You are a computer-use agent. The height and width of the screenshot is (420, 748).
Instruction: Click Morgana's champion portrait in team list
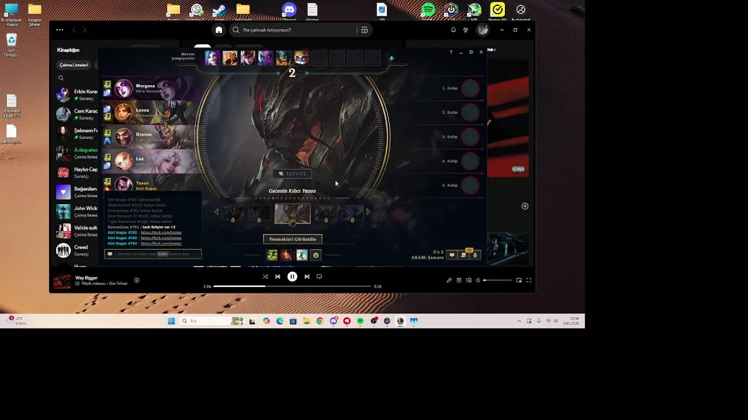coord(123,88)
